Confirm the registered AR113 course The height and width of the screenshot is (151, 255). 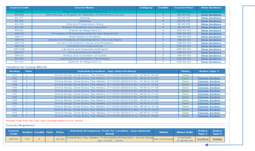coord(202,139)
